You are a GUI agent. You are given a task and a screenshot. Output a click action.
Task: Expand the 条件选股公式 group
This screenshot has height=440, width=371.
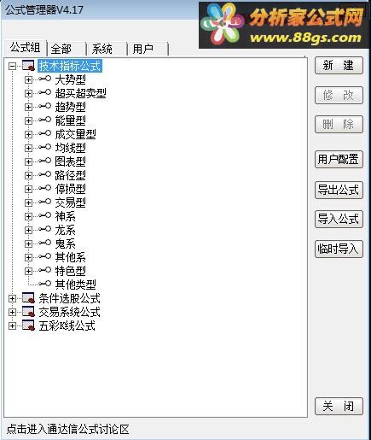coord(12,299)
